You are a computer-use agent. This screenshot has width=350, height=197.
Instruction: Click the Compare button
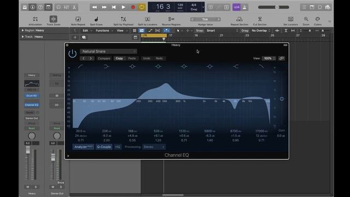click(x=104, y=59)
